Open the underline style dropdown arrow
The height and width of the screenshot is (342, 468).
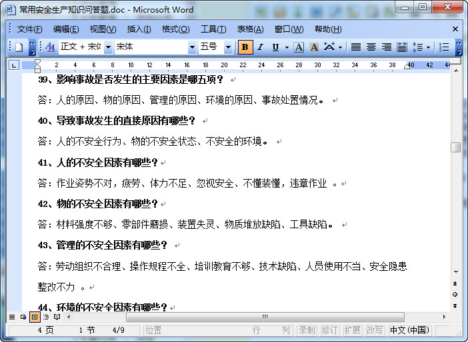click(287, 47)
